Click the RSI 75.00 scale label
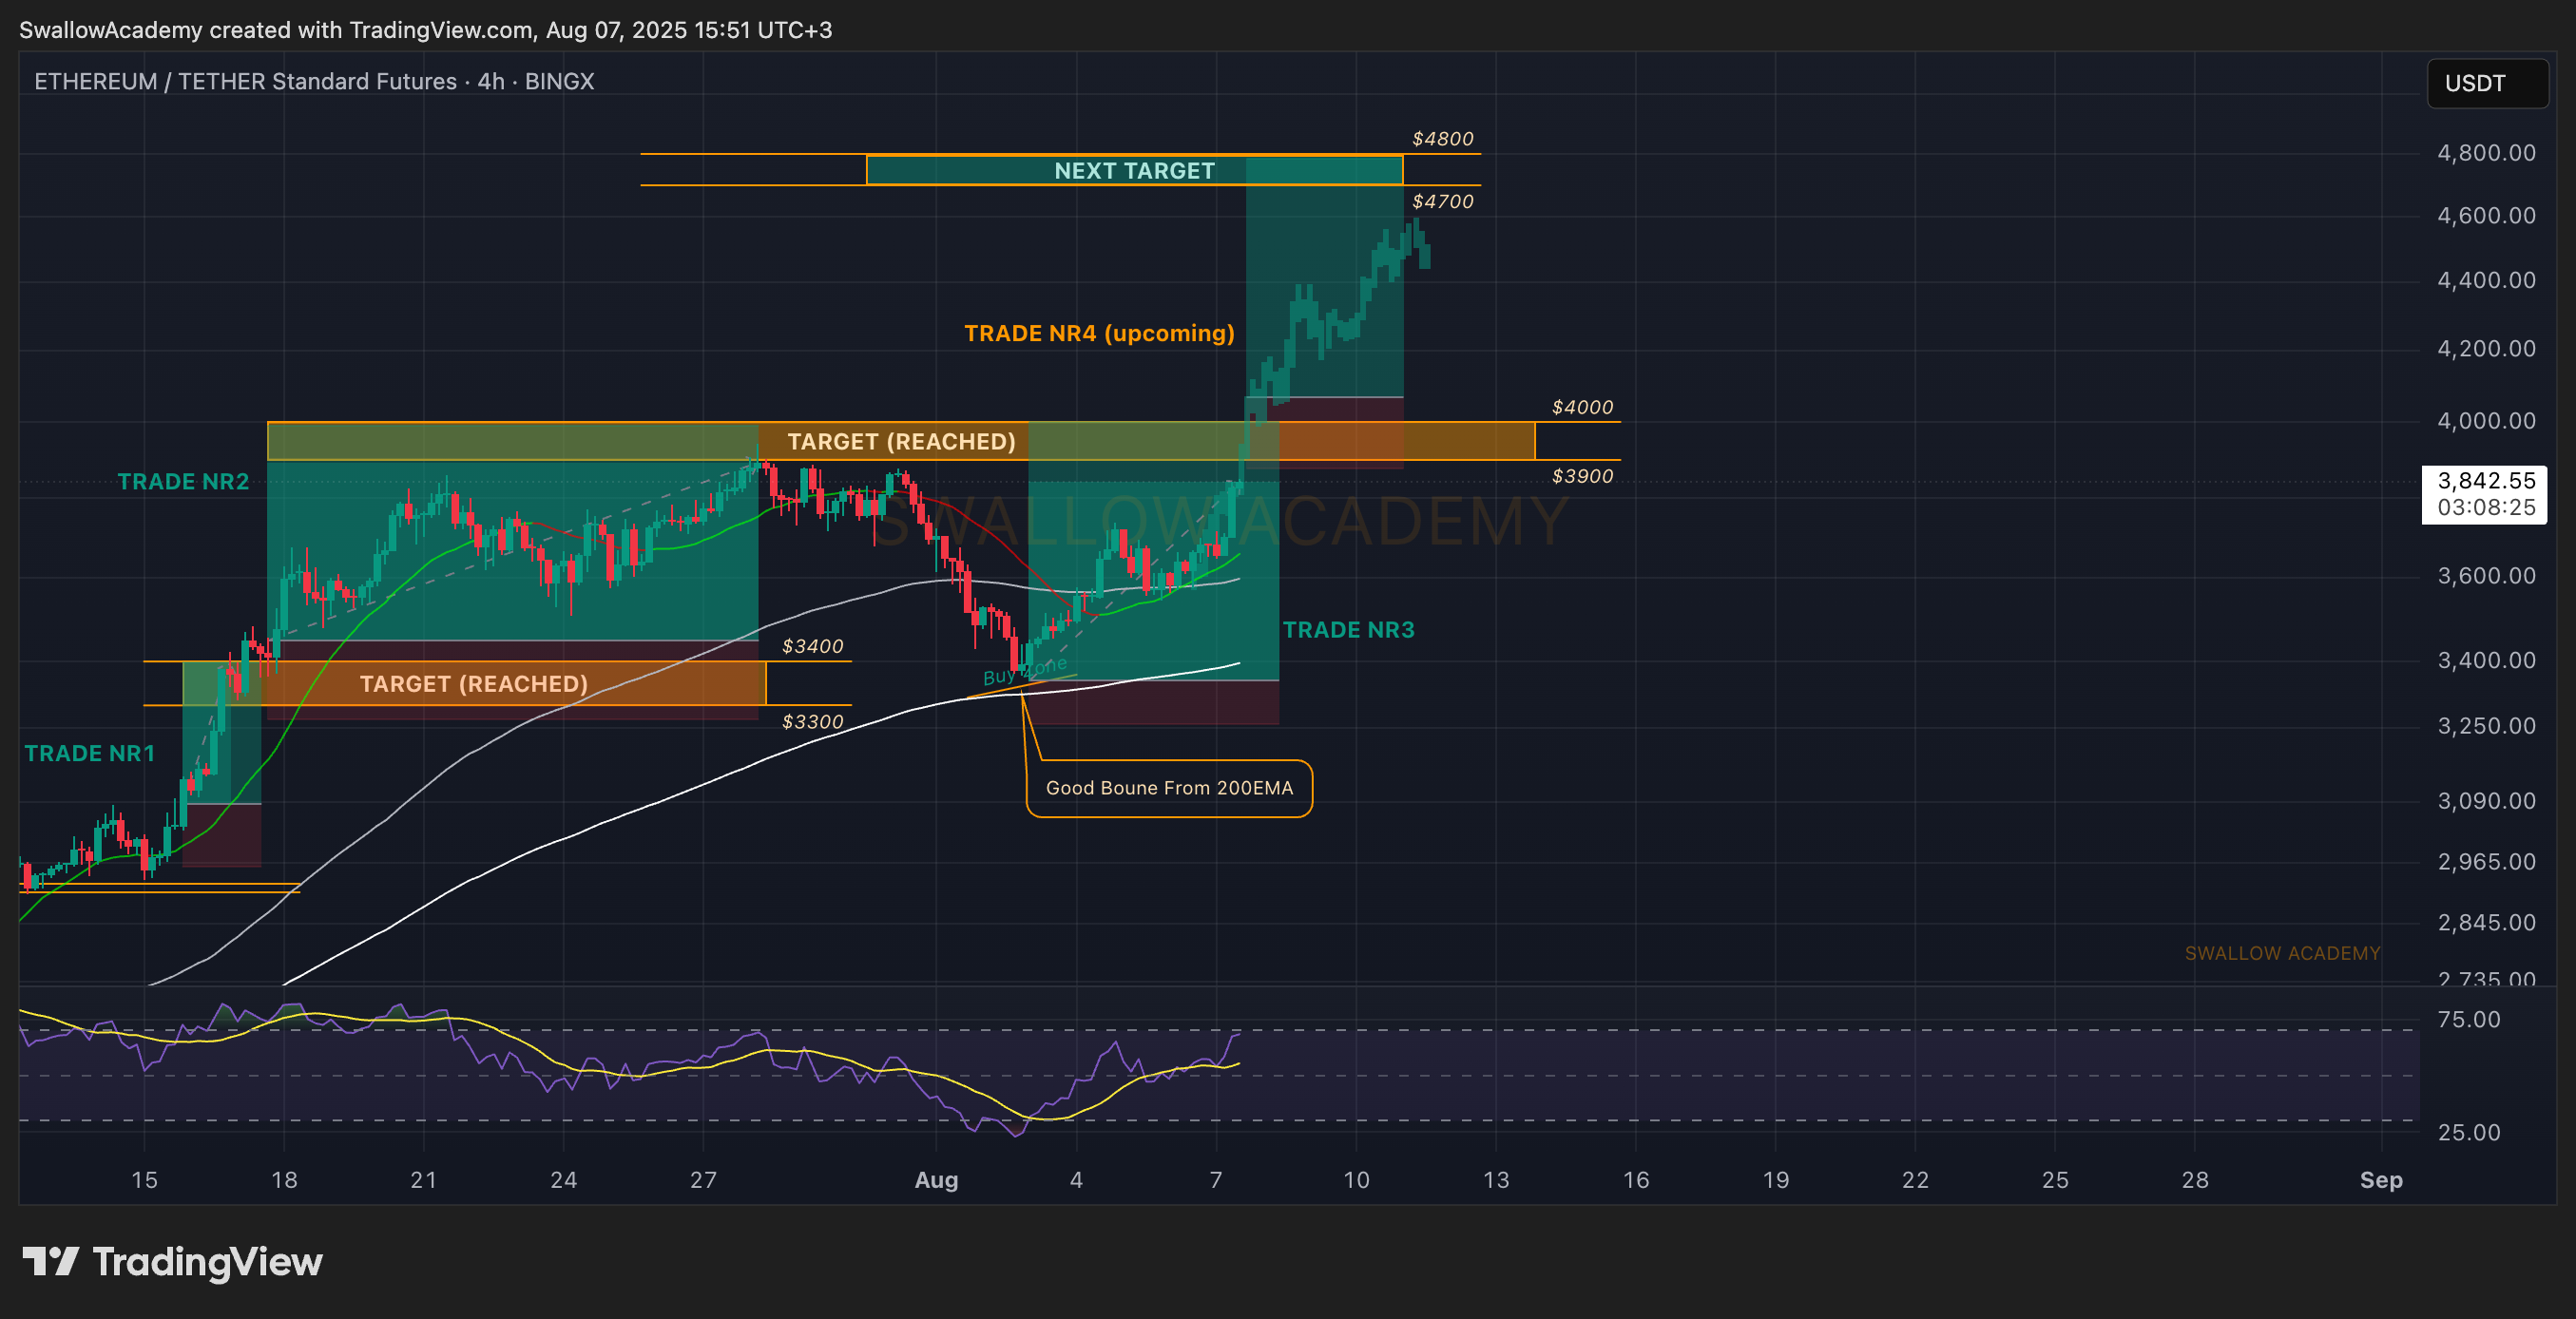The height and width of the screenshot is (1319, 2576). coord(2469,1019)
